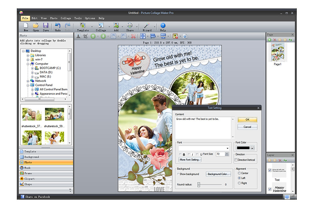This screenshot has height=208, width=314.
Task: Click Cancel in Text Setting dialog
Action: tap(247, 127)
